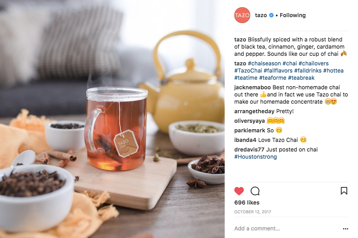Open the October 12, 2017 timestamp

click(x=253, y=212)
